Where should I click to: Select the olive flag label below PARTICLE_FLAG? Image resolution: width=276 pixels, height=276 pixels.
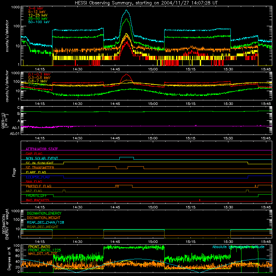tap(34, 191)
